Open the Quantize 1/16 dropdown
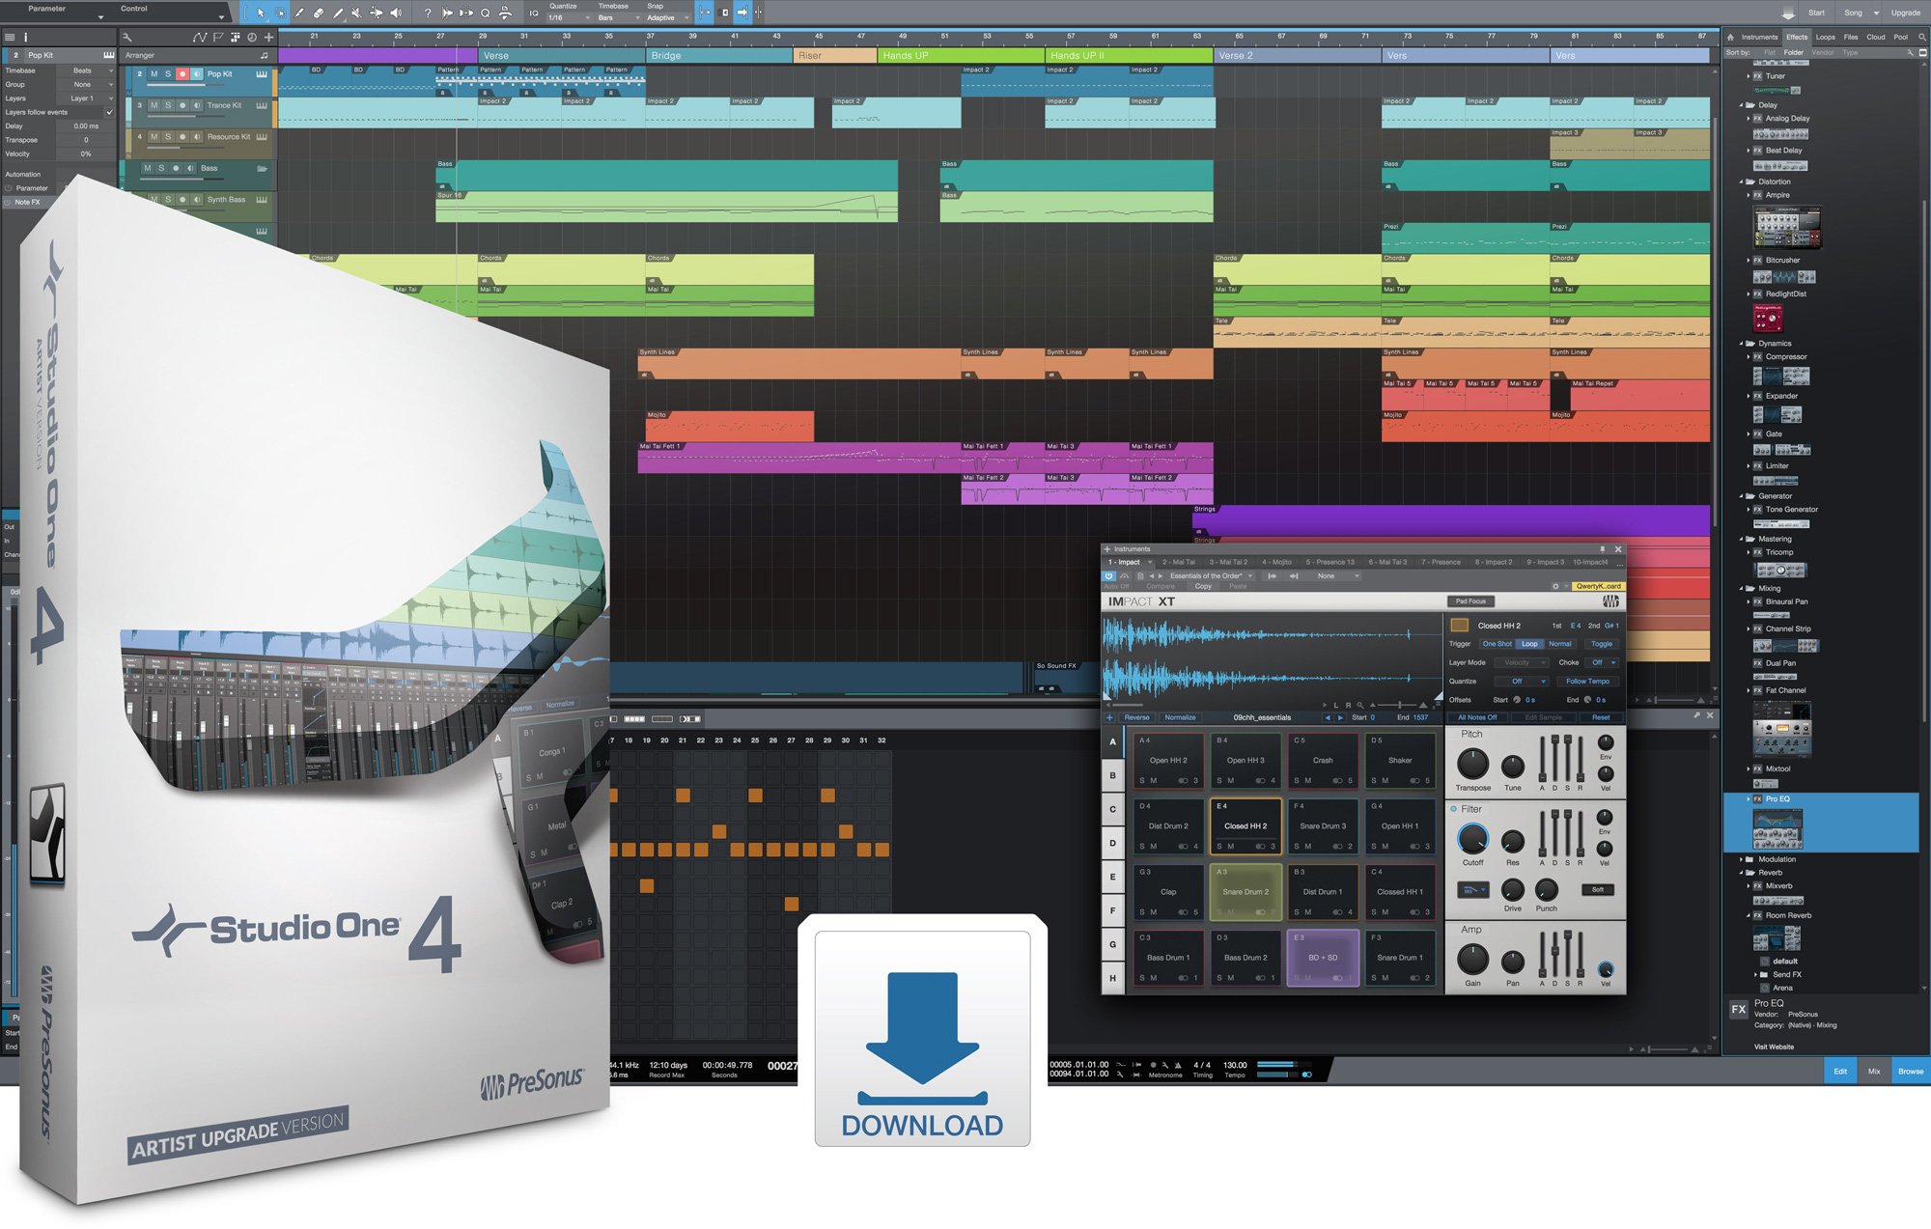The image size is (1931, 1229). (x=570, y=17)
